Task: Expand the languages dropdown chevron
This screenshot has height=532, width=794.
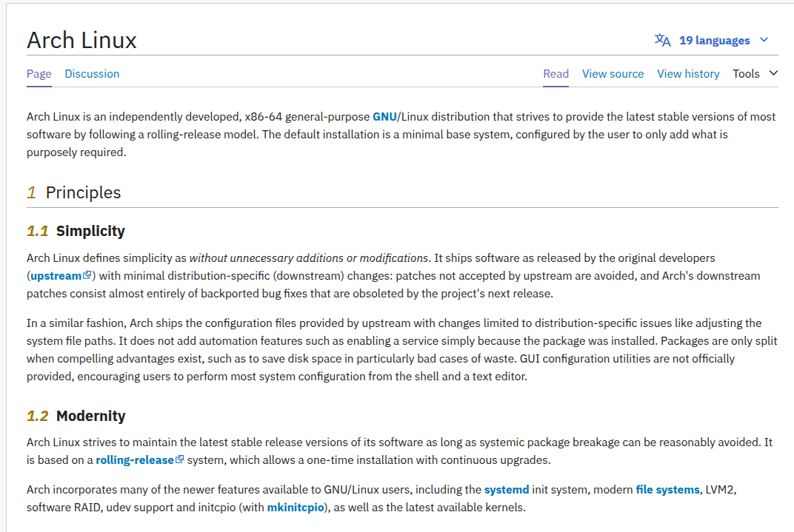Action: pyautogui.click(x=764, y=40)
